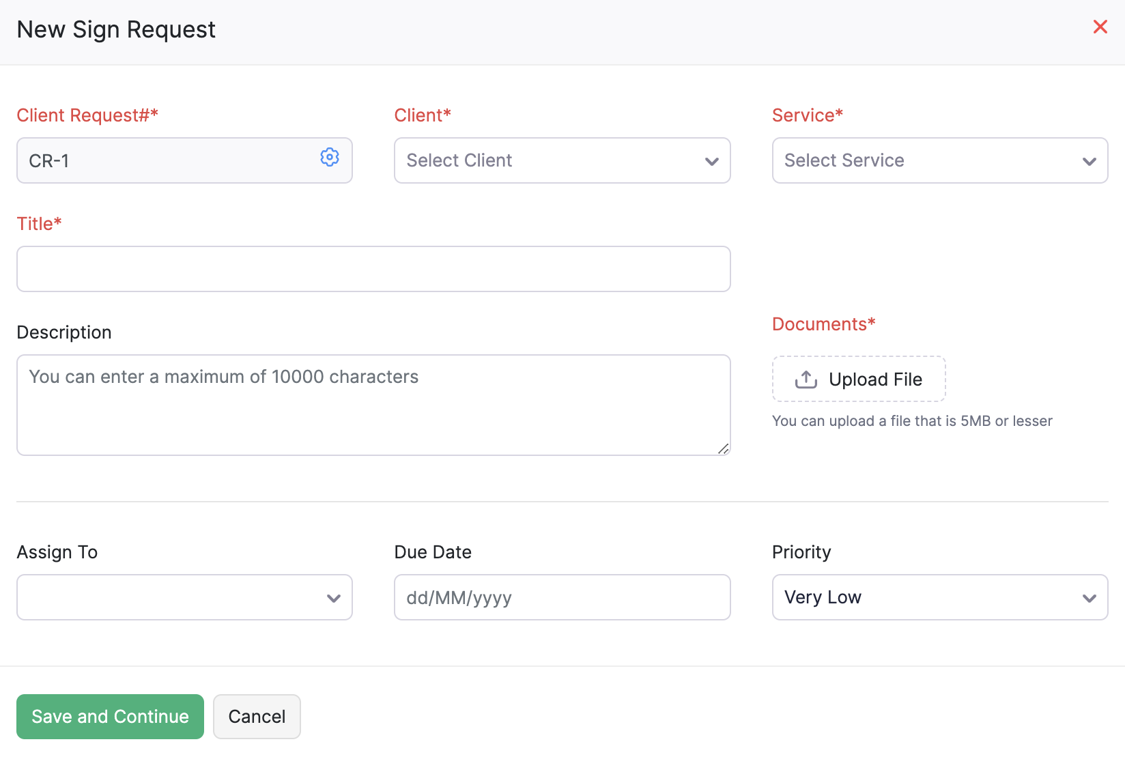The height and width of the screenshot is (759, 1125).
Task: Click the Due Date label
Action: tap(433, 552)
